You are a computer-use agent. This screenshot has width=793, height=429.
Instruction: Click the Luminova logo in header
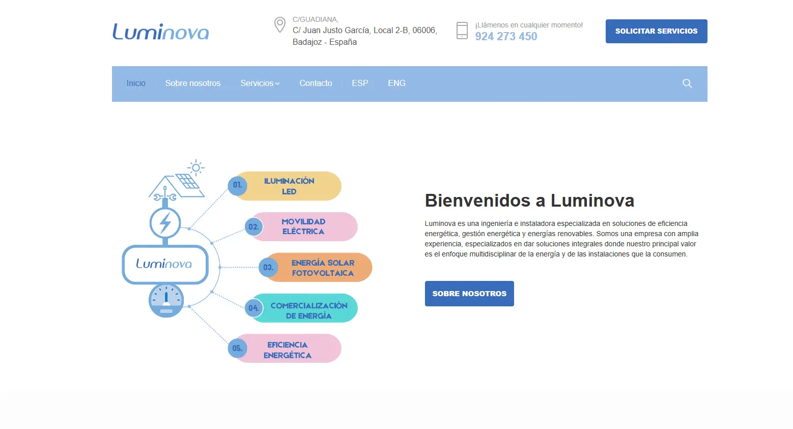[160, 32]
